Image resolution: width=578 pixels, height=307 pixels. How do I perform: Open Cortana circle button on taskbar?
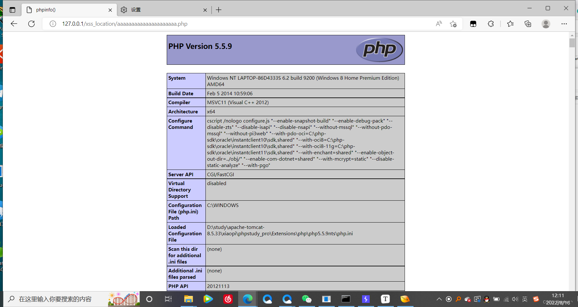[149, 299]
